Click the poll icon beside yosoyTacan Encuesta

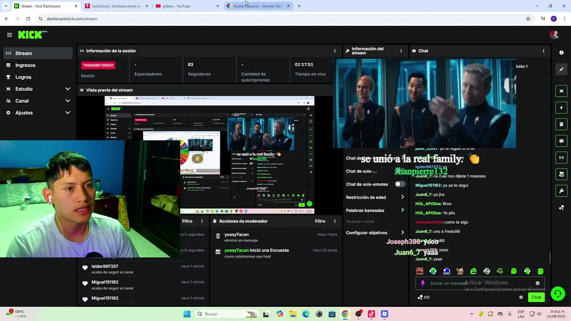218,252
